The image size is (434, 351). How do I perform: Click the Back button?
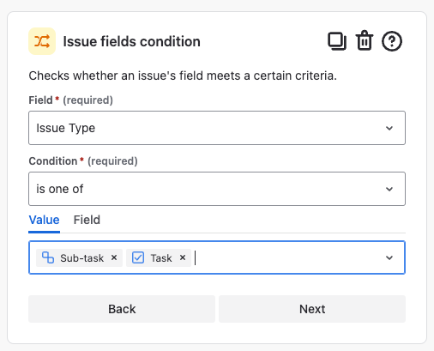pos(122,309)
